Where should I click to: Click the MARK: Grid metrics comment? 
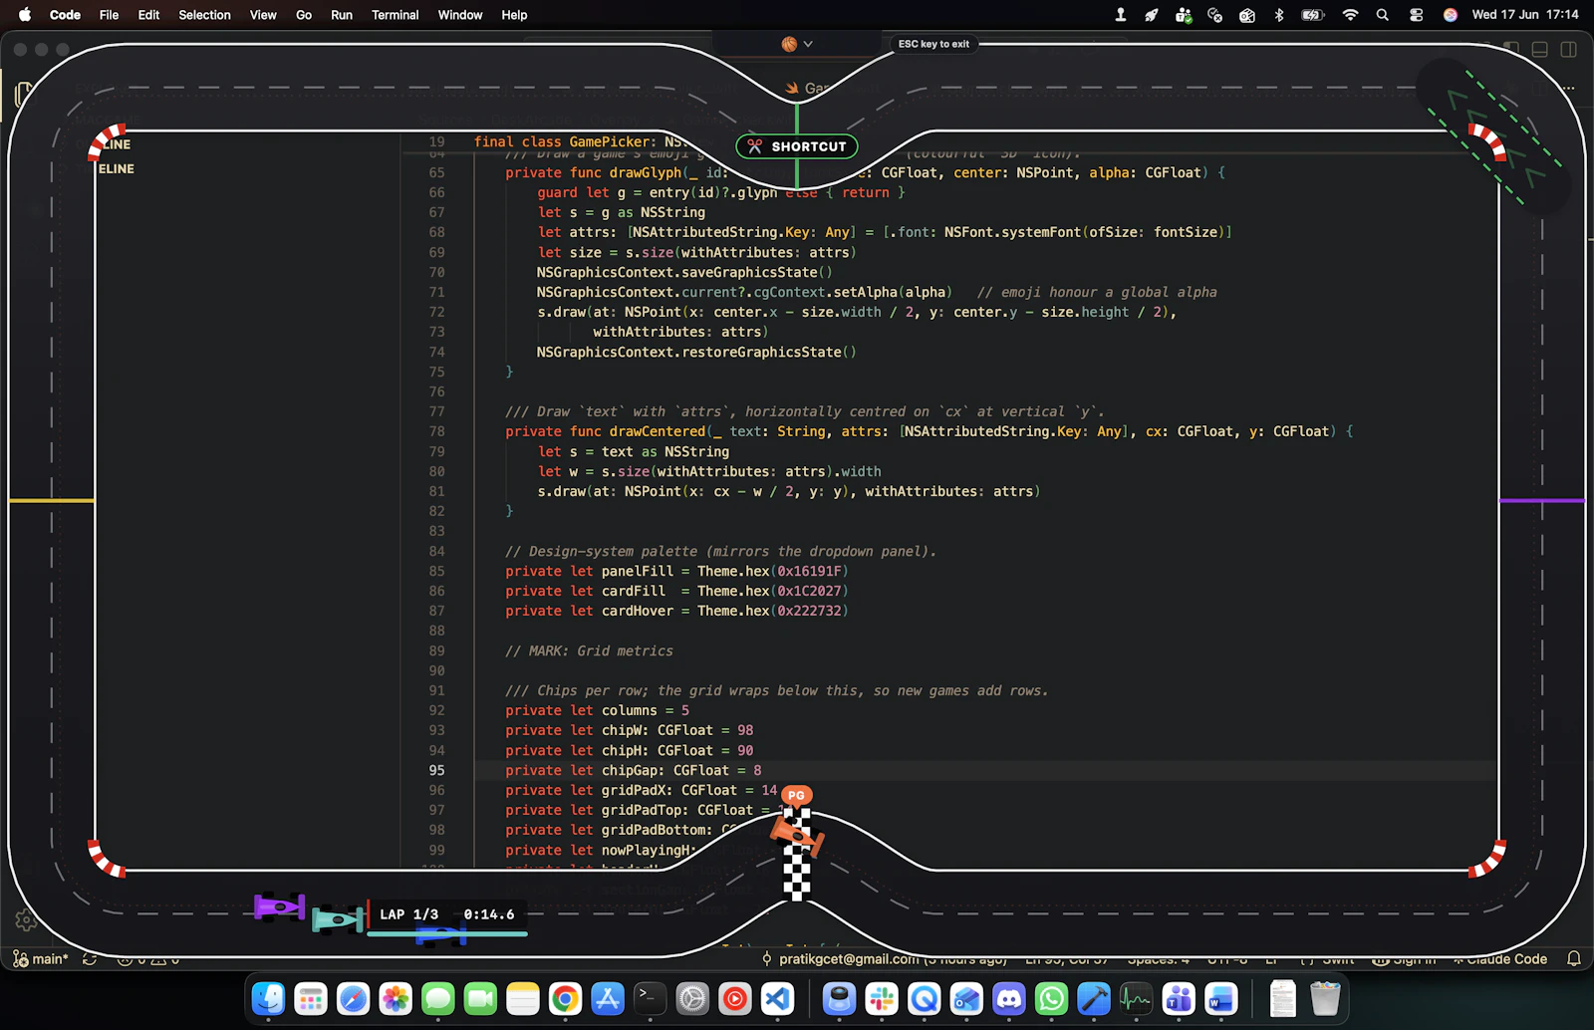click(x=589, y=650)
